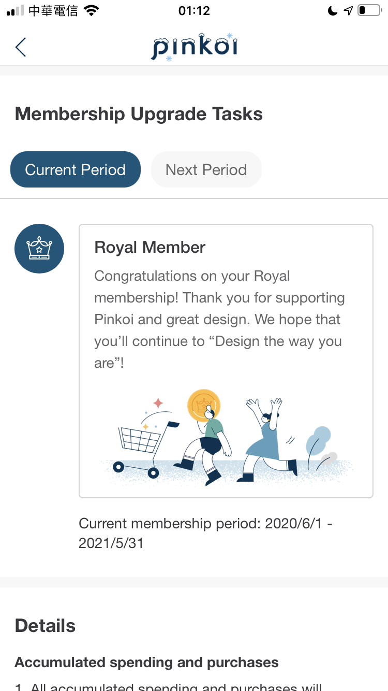Tap the Pinkoi logo
388x691 pixels.
point(194,47)
